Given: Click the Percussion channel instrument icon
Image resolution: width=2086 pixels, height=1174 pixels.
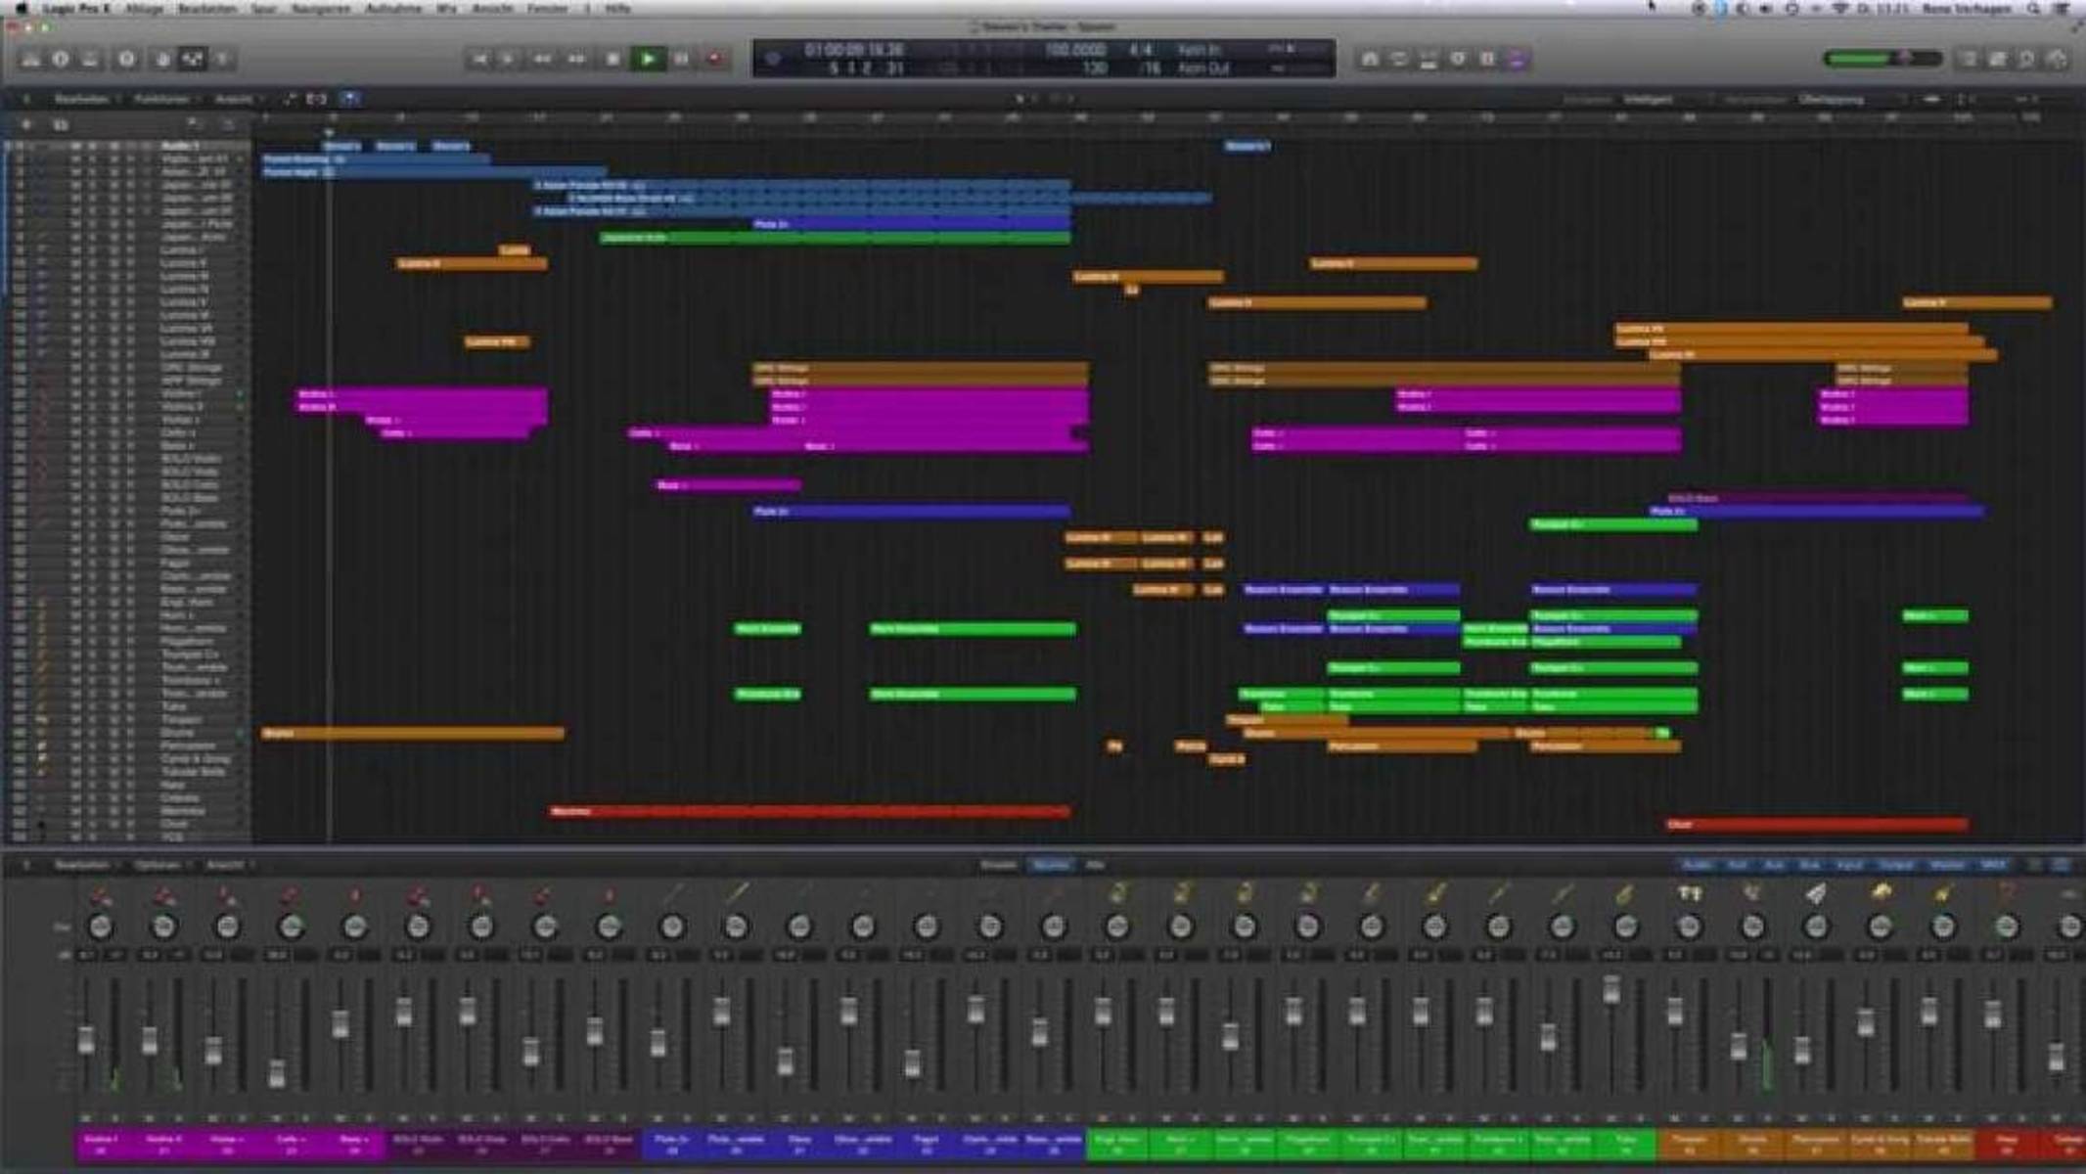Looking at the screenshot, I should [1816, 892].
